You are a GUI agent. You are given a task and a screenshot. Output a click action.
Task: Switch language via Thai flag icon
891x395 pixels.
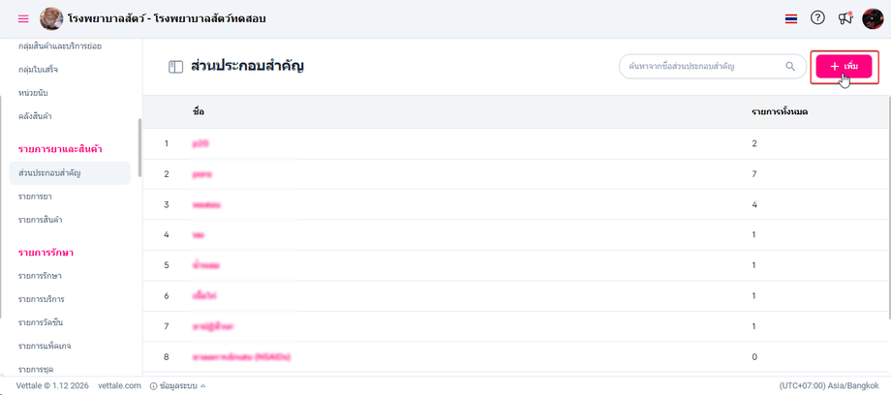coord(791,18)
